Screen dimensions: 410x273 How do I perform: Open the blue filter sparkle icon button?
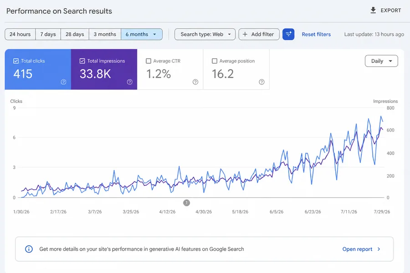click(288, 34)
